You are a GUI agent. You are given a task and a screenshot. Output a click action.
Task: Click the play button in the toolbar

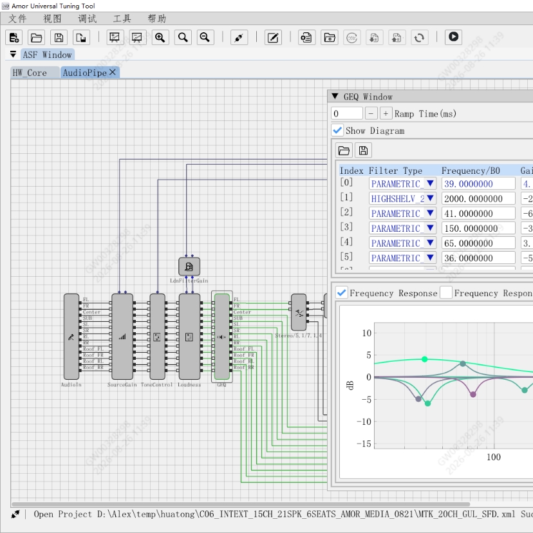coord(453,37)
